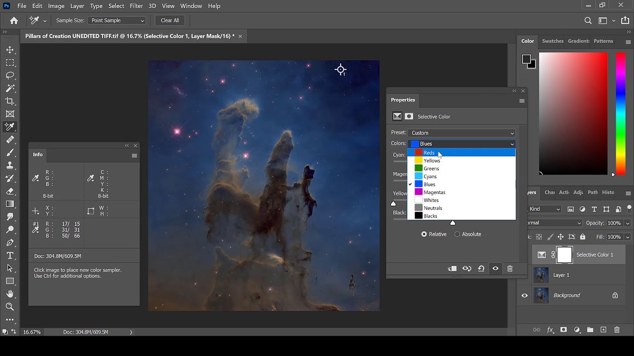The image size is (634, 356).
Task: Select the Dodge tool
Action: (x=10, y=230)
